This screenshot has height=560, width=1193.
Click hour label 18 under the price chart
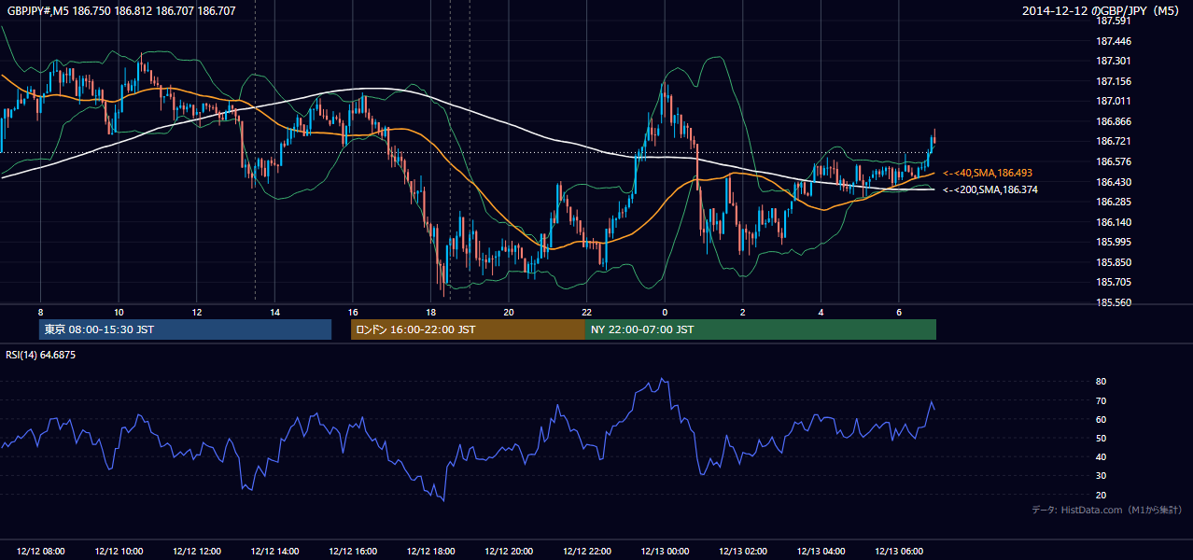(430, 312)
